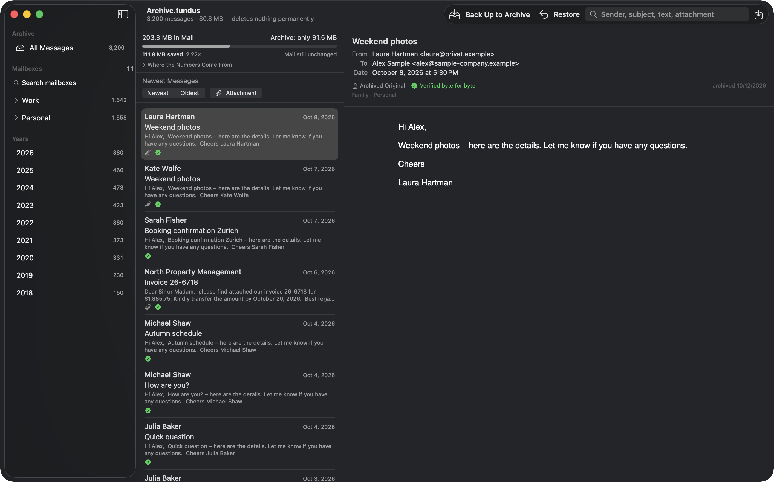Focus the Sender, subject, text, attachment search
774x482 pixels.
click(666, 14)
